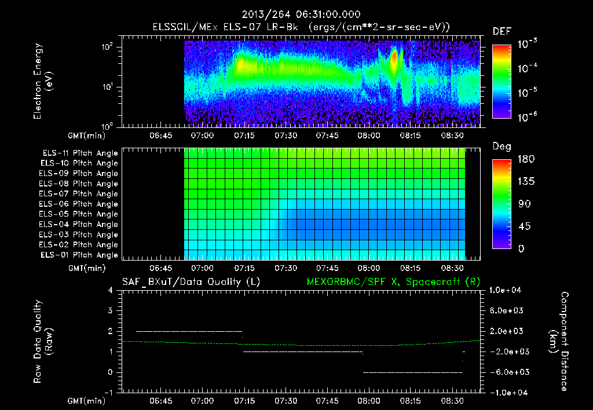Click the white data quality line at level 0
This screenshot has height=410, width=593.
coord(412,372)
